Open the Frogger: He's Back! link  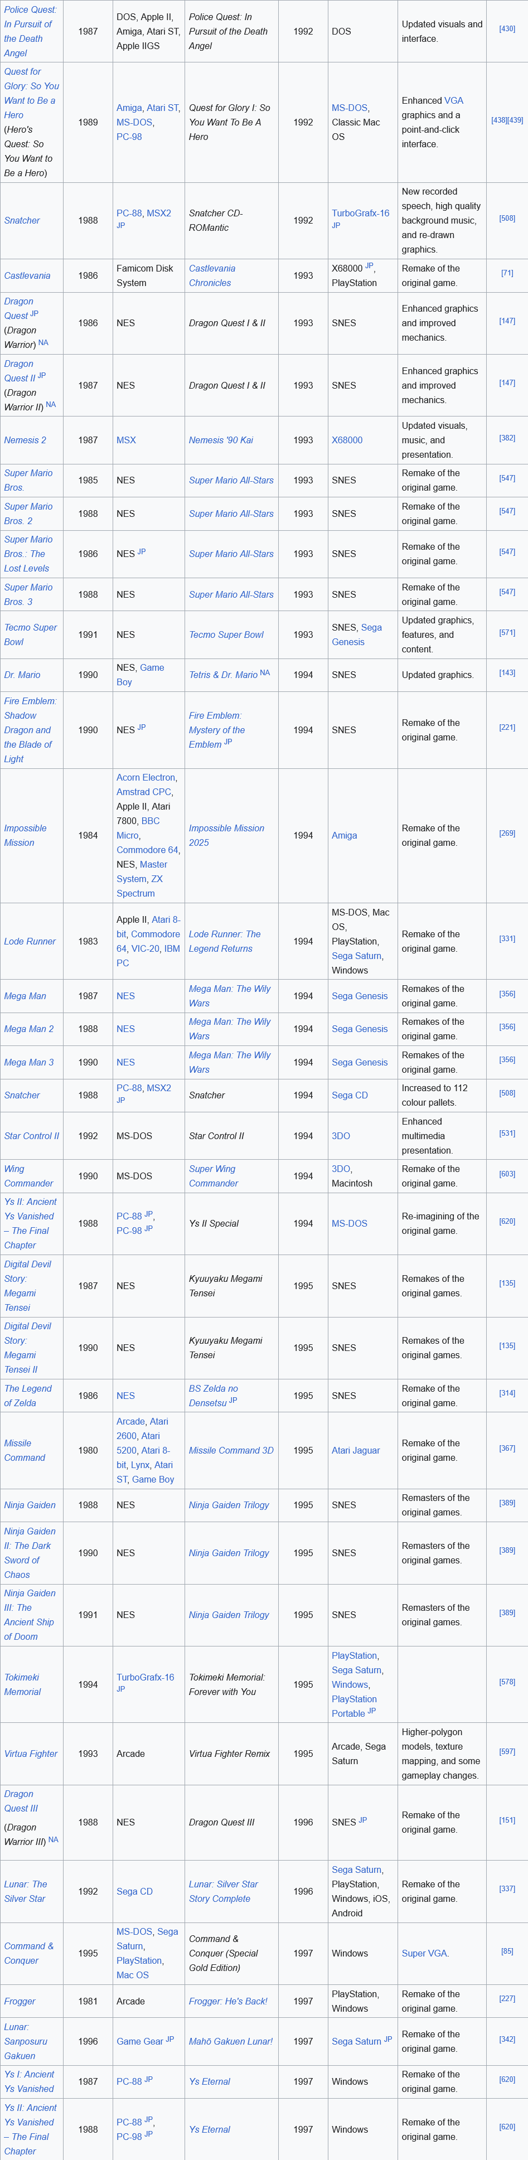pyautogui.click(x=228, y=2002)
